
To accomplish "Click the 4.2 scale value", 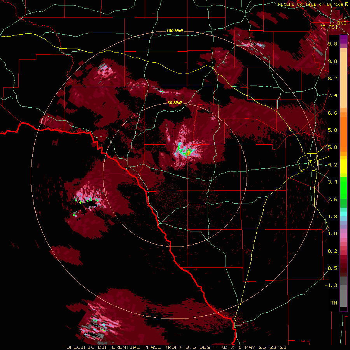I will [332, 165].
